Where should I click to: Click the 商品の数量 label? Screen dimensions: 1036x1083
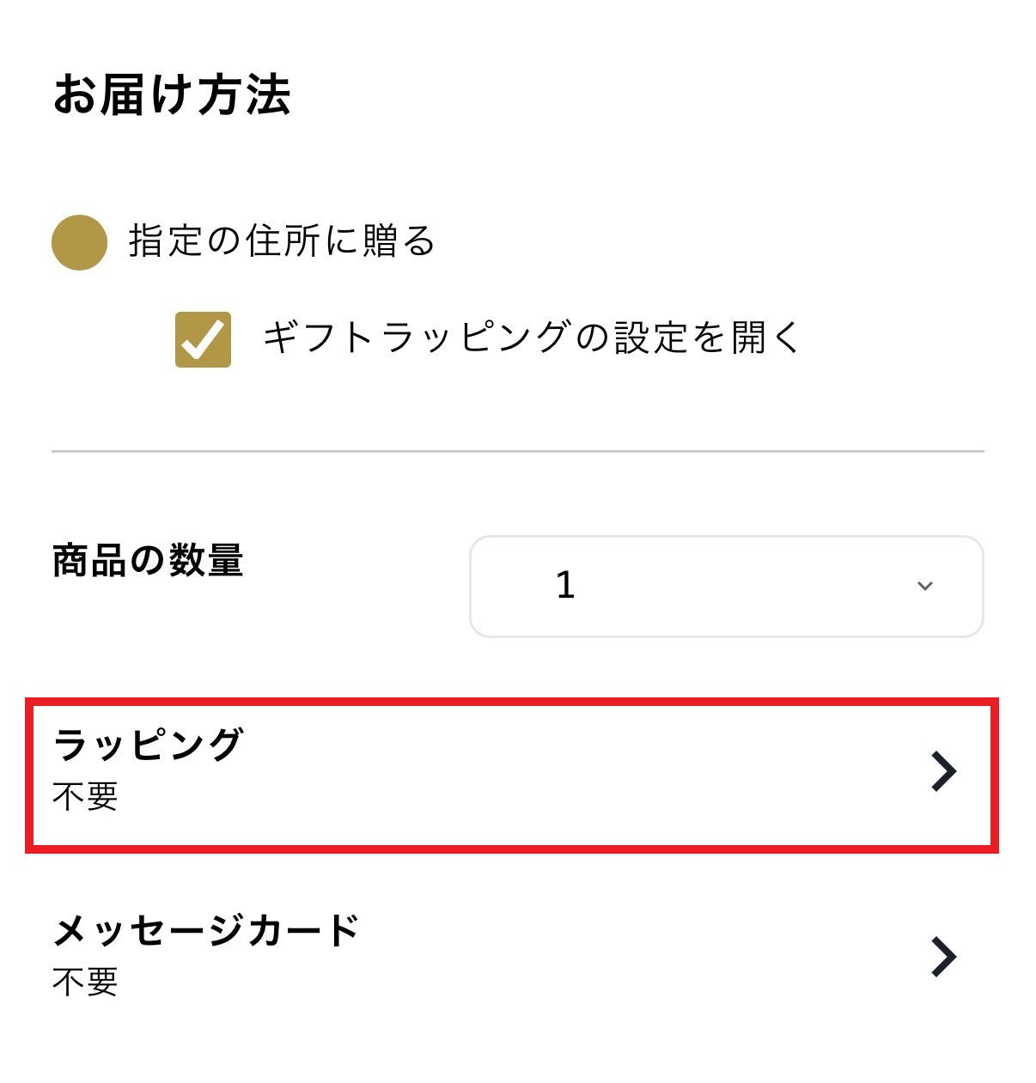point(148,561)
